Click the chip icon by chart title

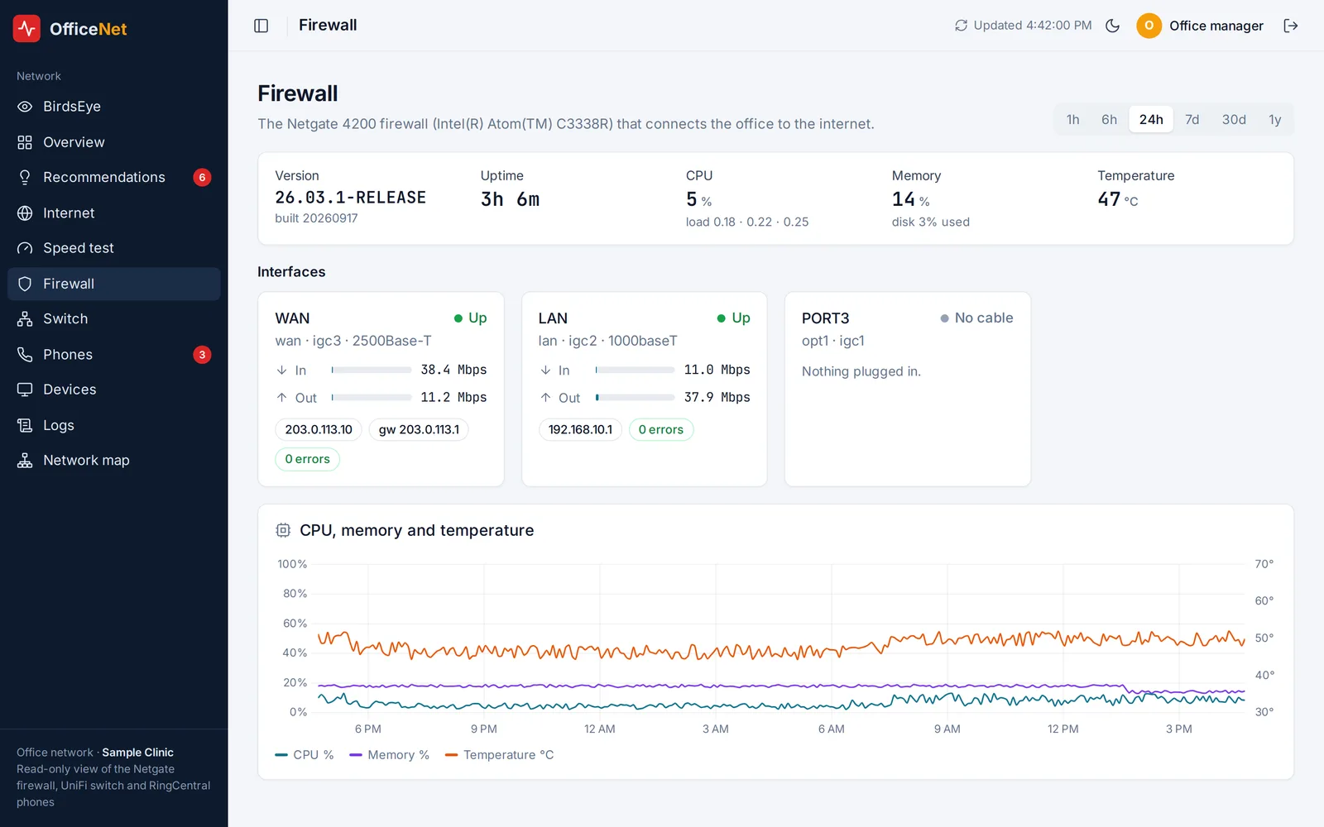coord(283,530)
